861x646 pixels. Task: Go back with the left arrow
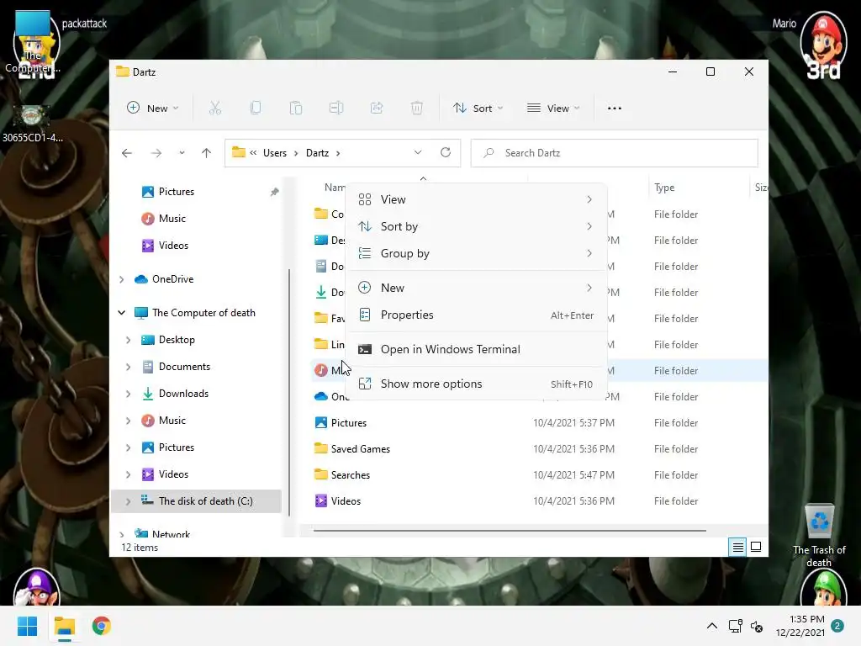127,153
